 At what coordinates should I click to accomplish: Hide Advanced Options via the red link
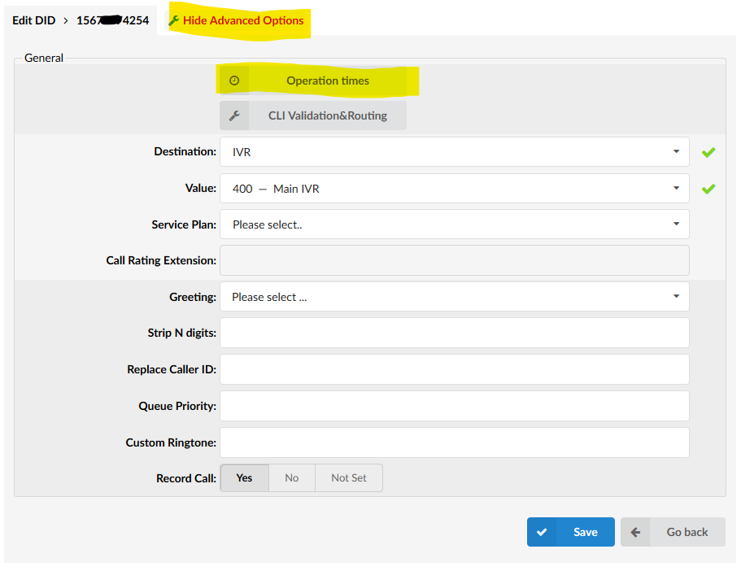(243, 20)
